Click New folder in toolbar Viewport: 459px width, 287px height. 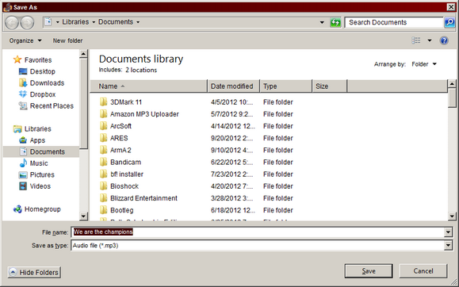[x=67, y=40]
